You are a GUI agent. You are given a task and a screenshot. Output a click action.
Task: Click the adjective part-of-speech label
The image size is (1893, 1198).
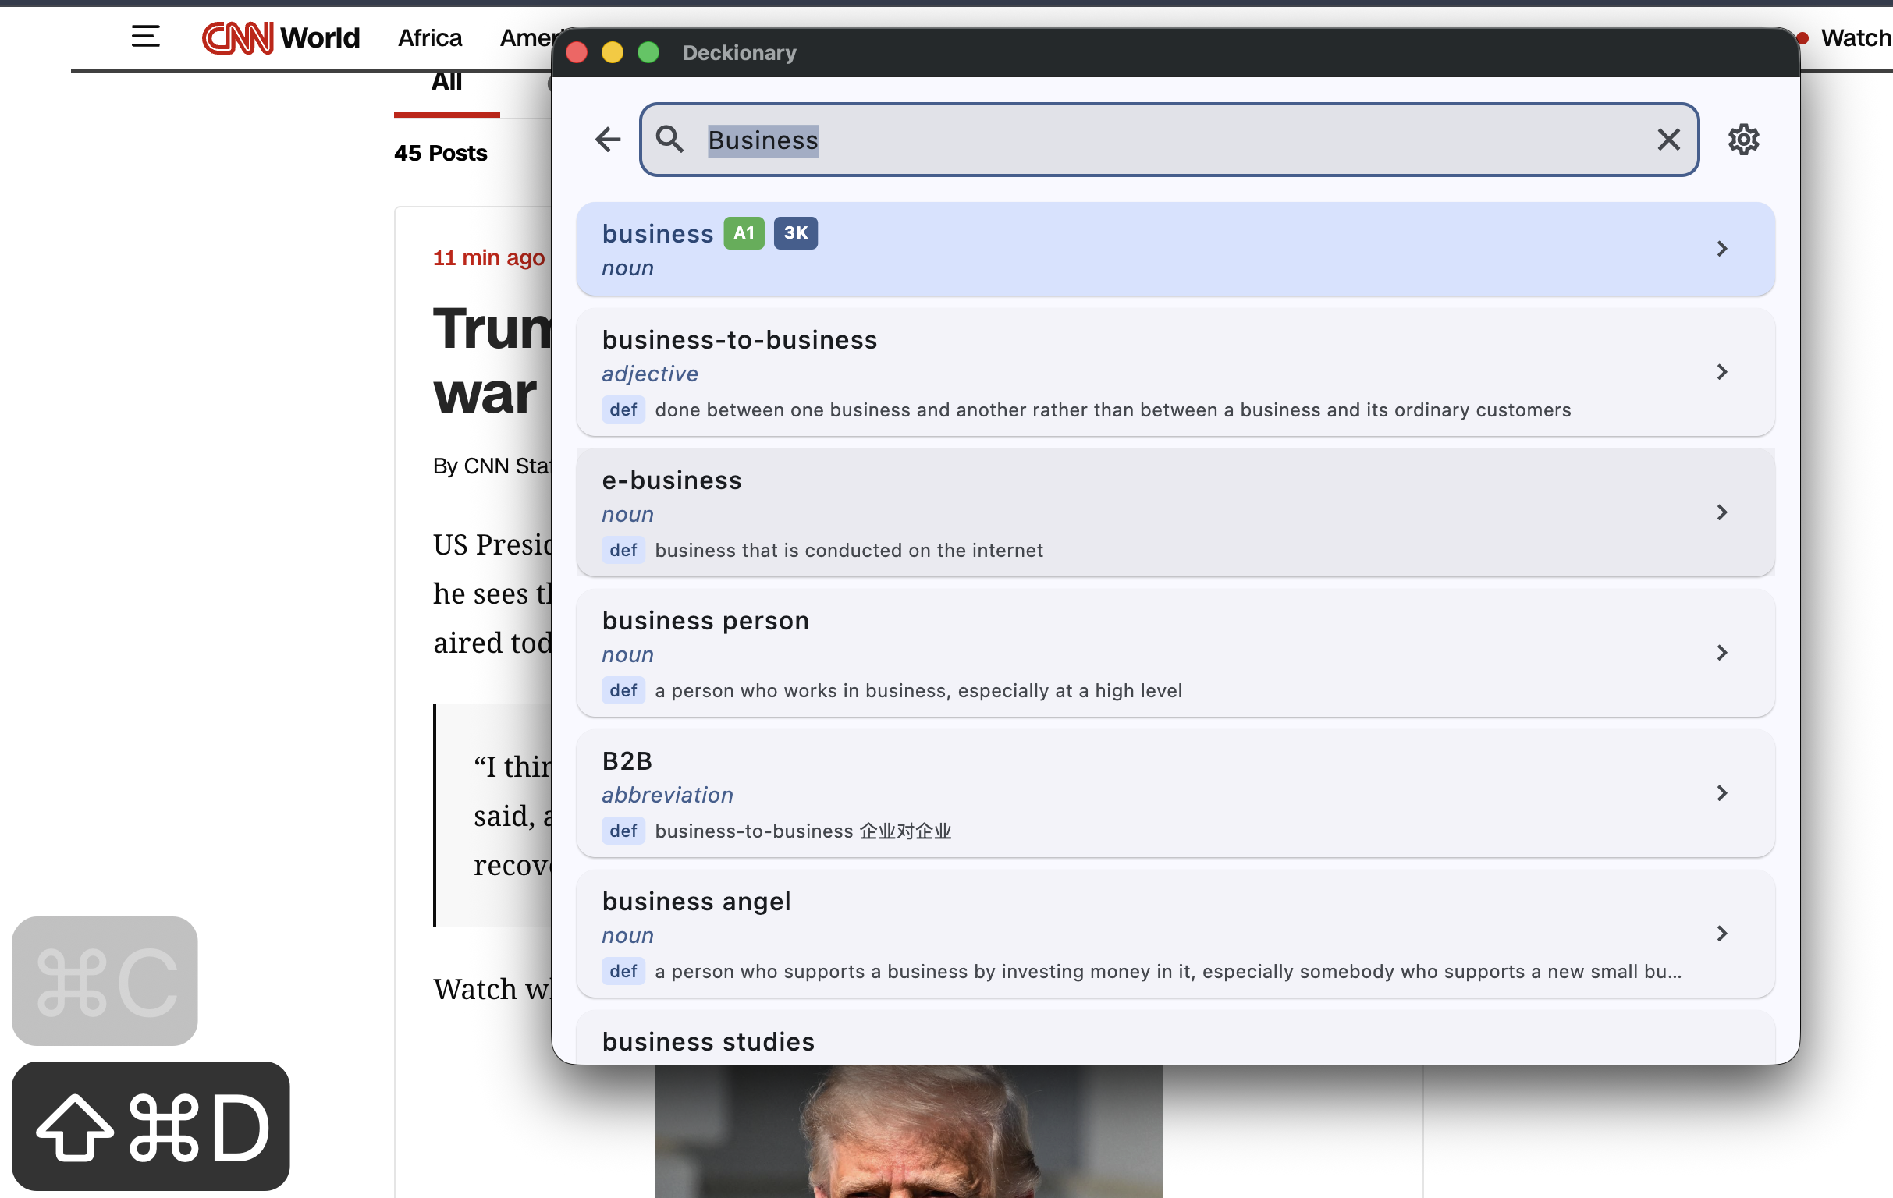coord(649,374)
